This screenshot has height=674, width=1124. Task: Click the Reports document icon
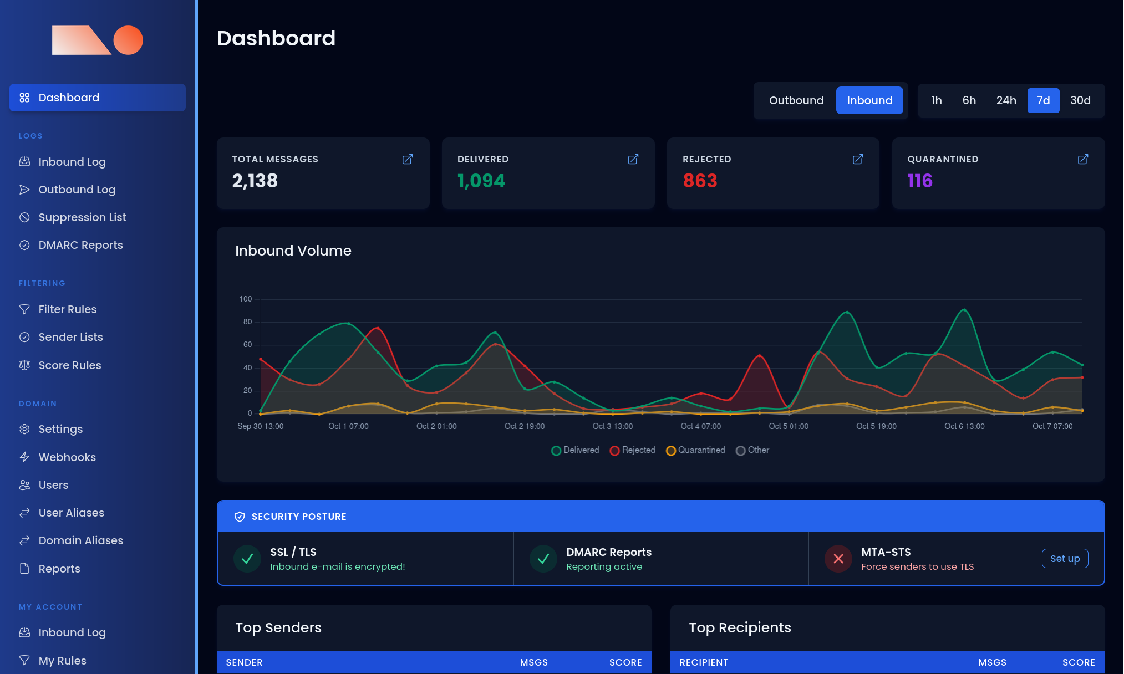(x=24, y=568)
